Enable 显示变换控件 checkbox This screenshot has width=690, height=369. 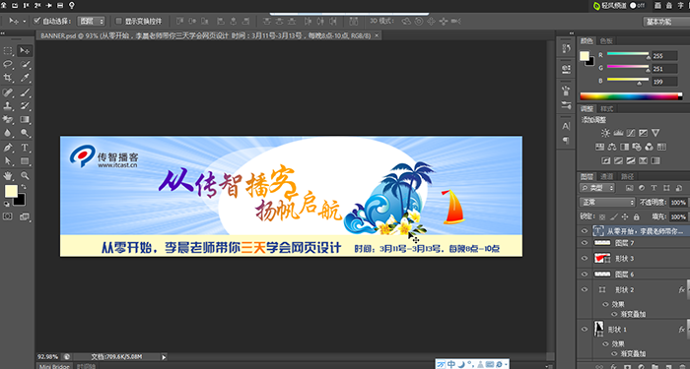tap(118, 21)
